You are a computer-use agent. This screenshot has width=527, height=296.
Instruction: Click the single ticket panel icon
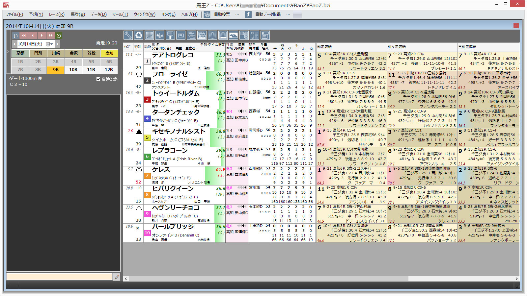pos(181,35)
